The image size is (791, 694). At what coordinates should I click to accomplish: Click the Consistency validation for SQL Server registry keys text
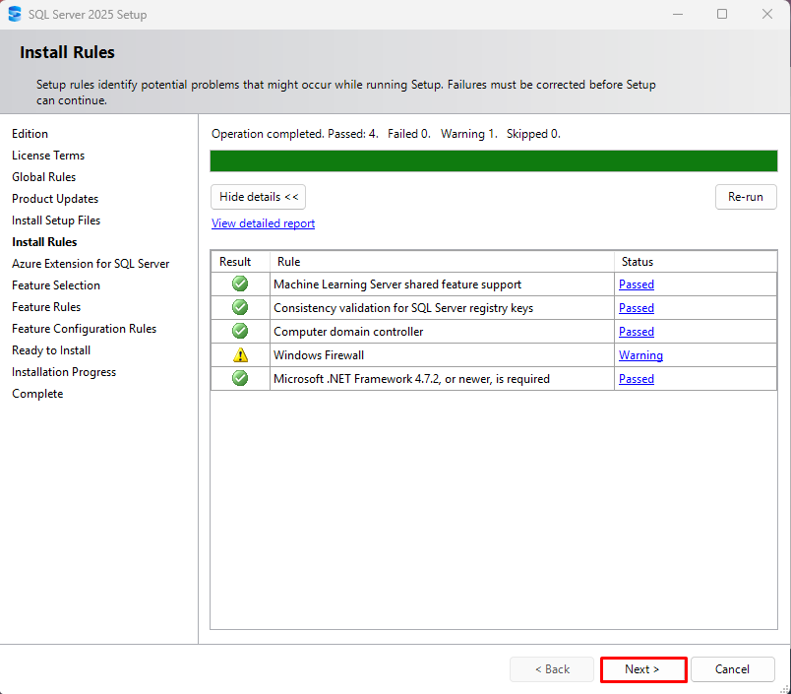click(403, 308)
